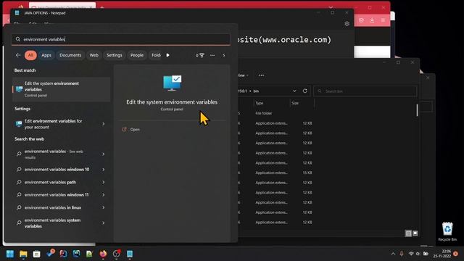The width and height of the screenshot is (464, 261).
Task: Select the Settings filter tab
Action: tap(115, 55)
